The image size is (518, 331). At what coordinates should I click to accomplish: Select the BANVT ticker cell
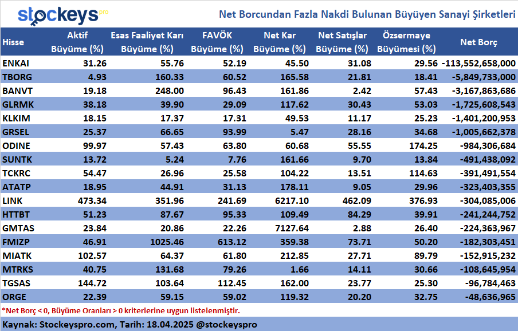18,90
